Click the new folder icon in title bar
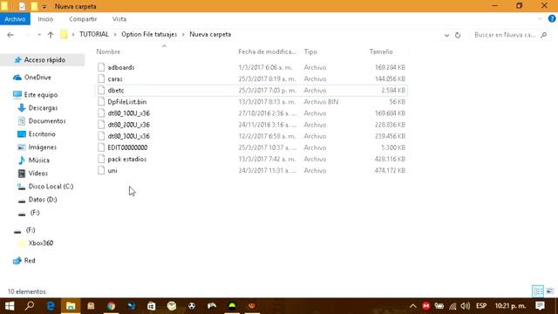 (34, 6)
